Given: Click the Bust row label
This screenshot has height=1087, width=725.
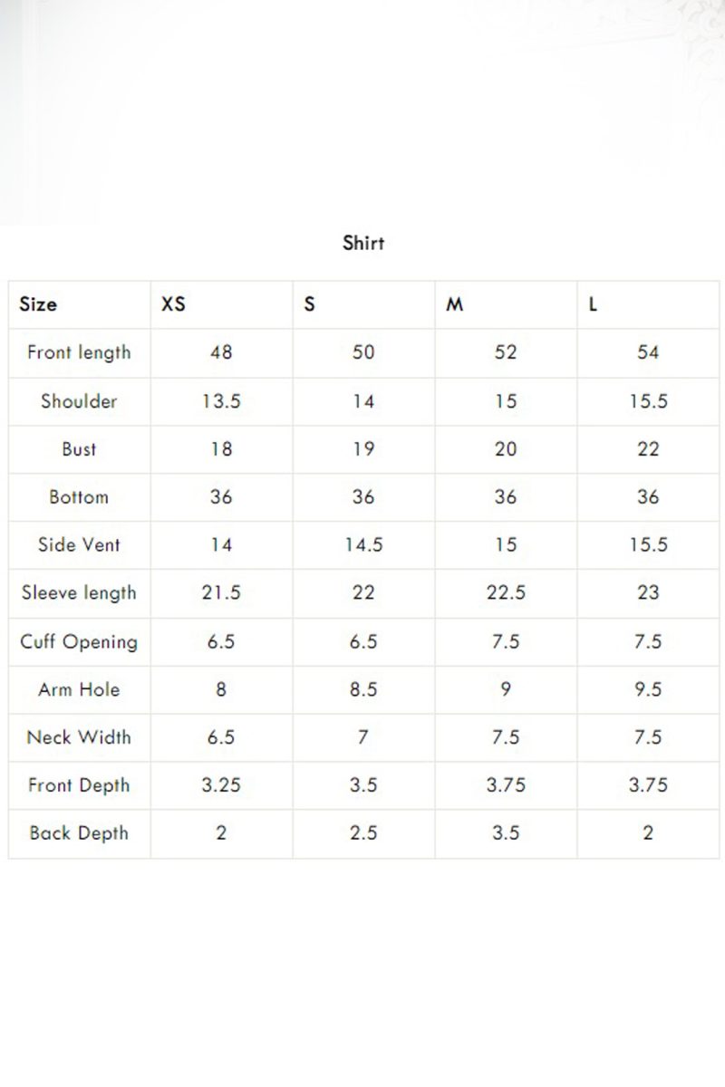Looking at the screenshot, I should (x=79, y=448).
